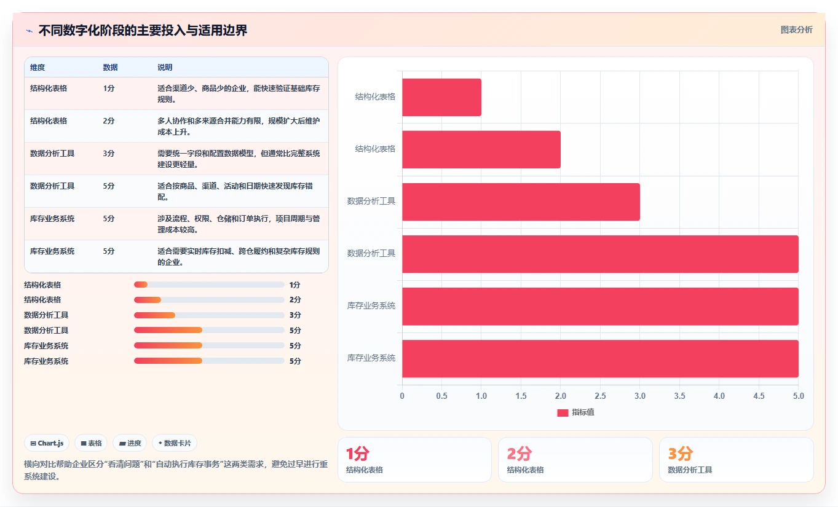The height and width of the screenshot is (507, 838).
Task: Click the 1分 结构化表格 data card
Action: (414, 460)
